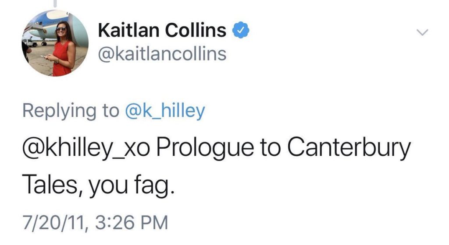
Task: Select the word "Tales," in tweet body
Action: point(53,185)
